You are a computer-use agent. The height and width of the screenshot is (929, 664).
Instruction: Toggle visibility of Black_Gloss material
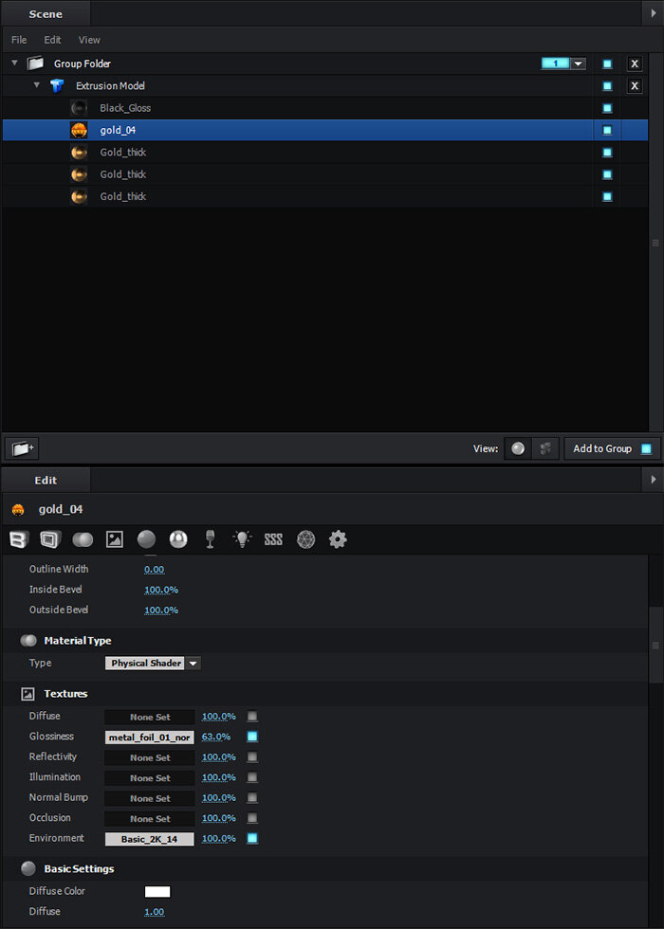(607, 108)
